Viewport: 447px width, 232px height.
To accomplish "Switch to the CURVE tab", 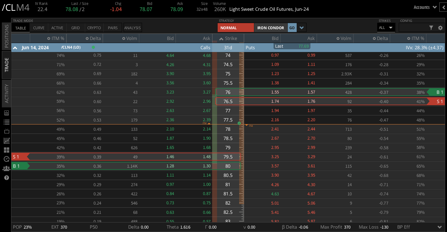I will point(39,27).
